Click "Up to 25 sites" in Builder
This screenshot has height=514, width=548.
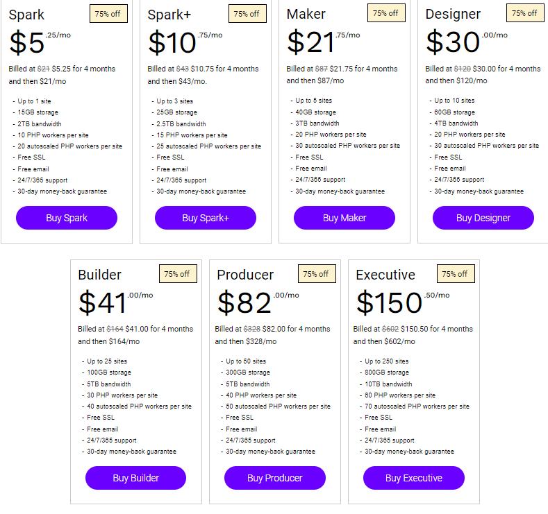pyautogui.click(x=108, y=361)
